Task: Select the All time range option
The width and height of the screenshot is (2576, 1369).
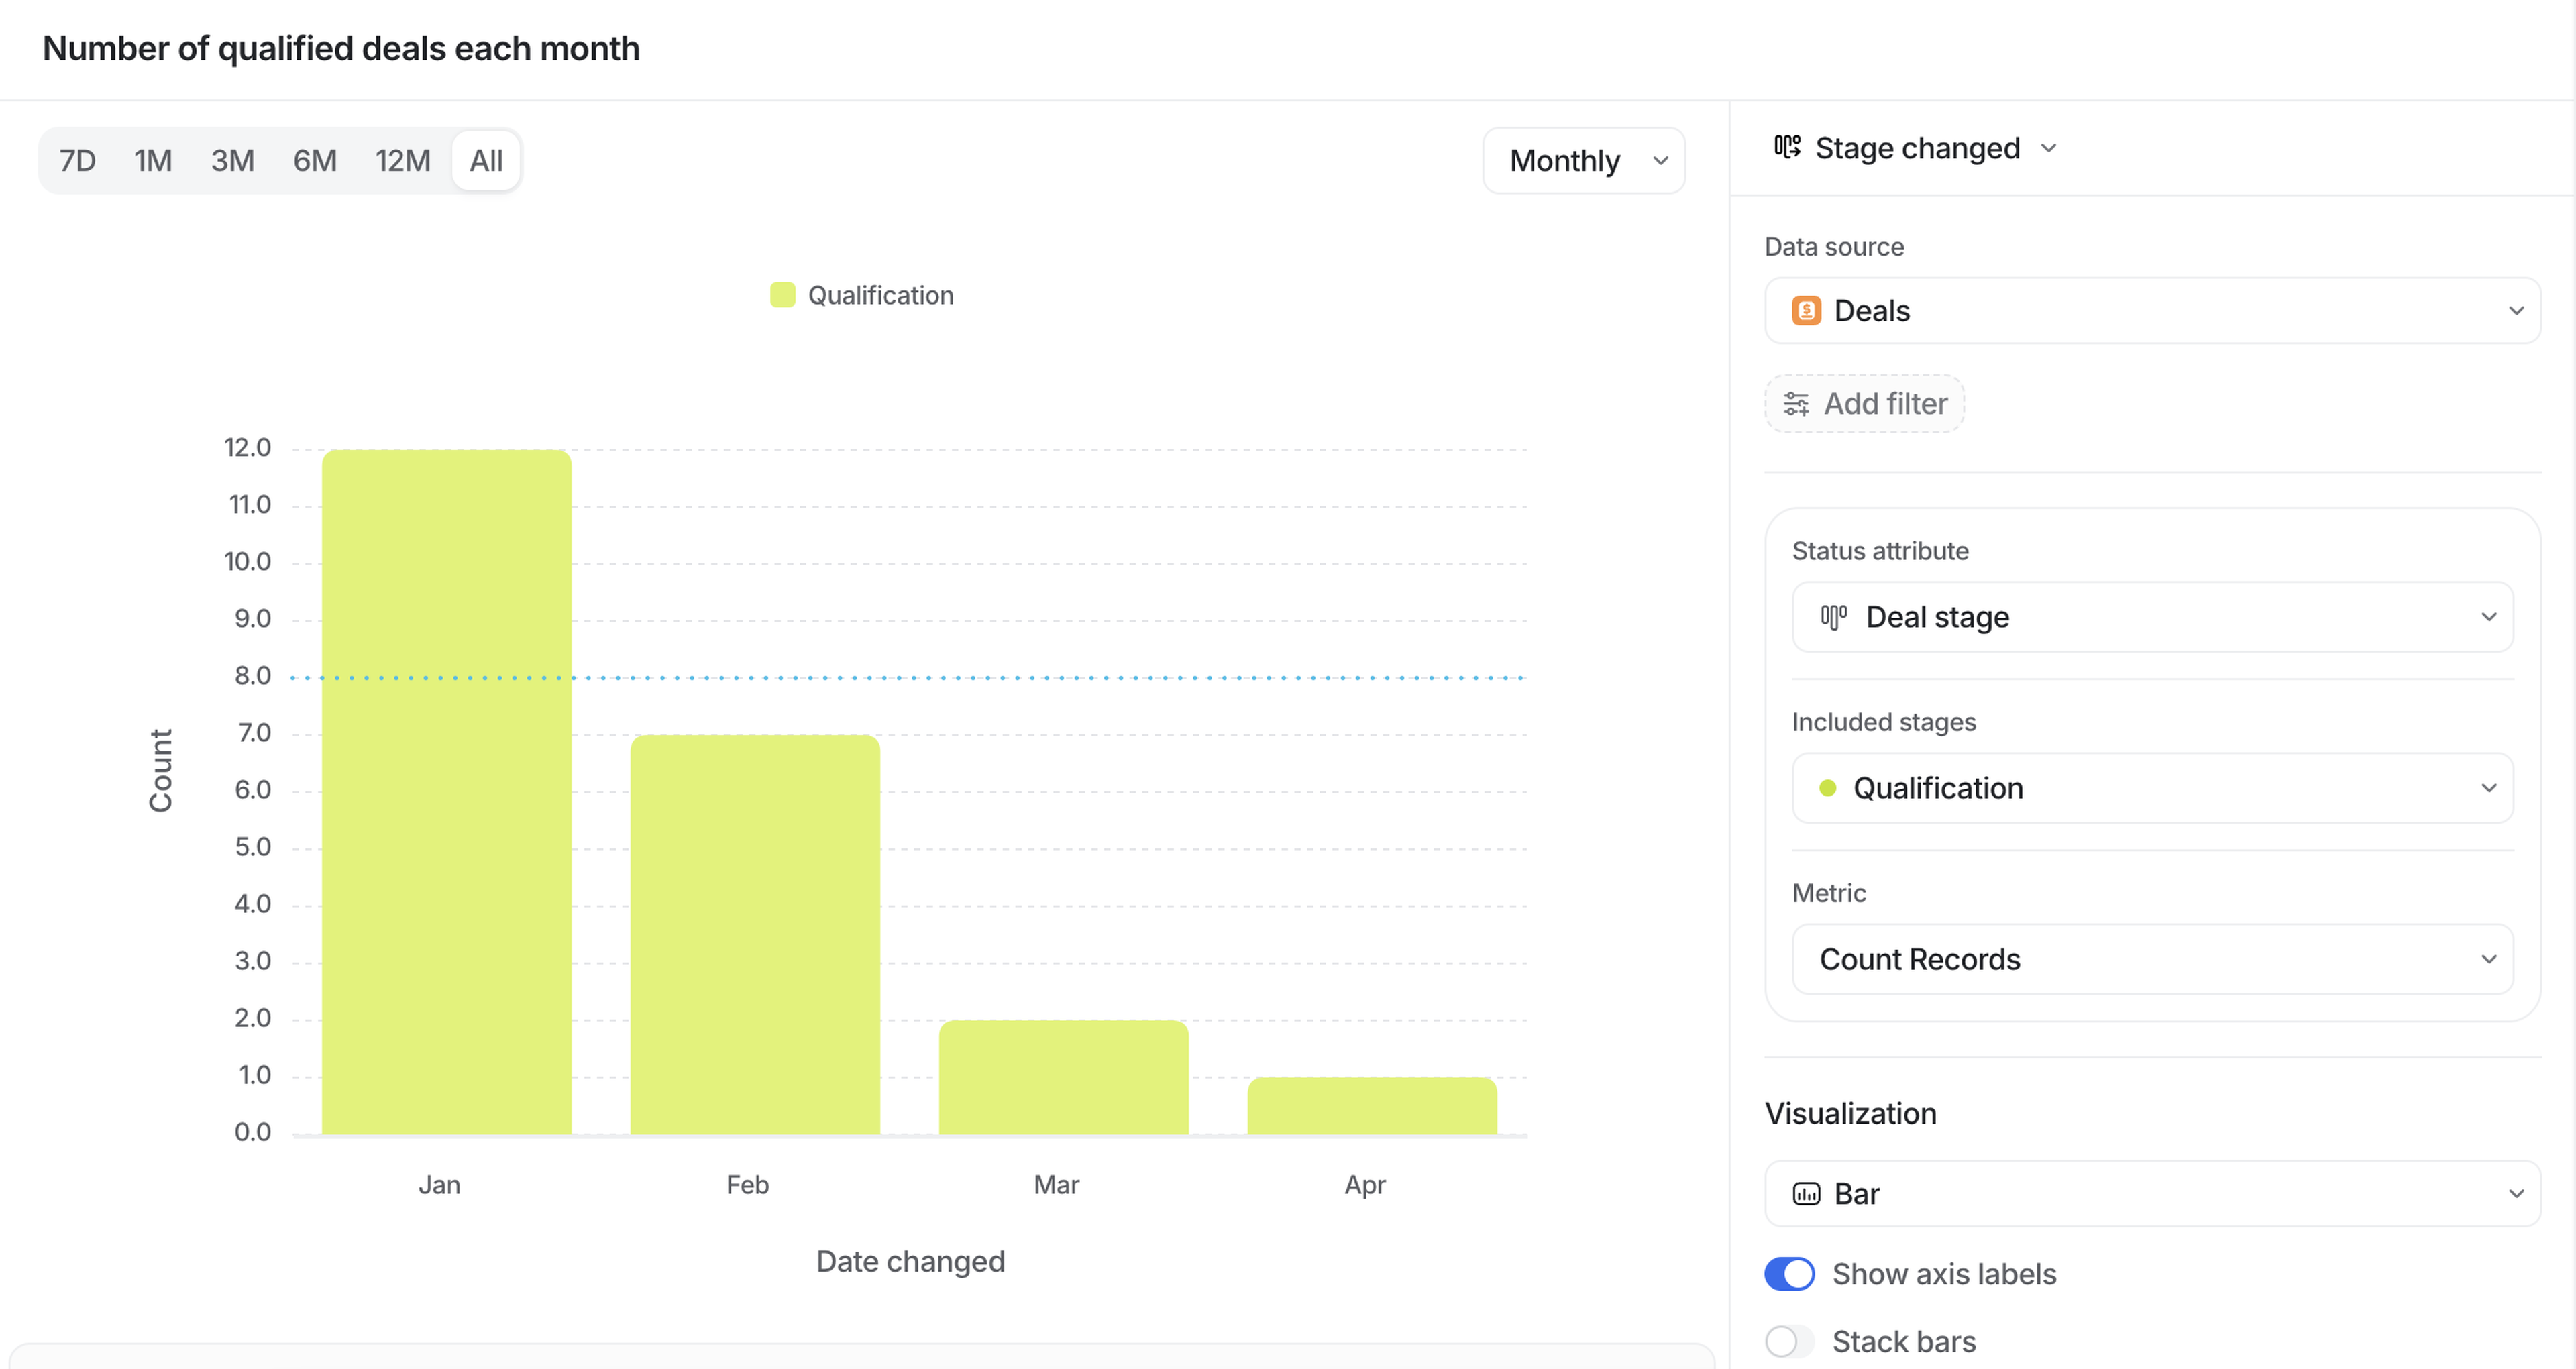Action: pos(486,161)
